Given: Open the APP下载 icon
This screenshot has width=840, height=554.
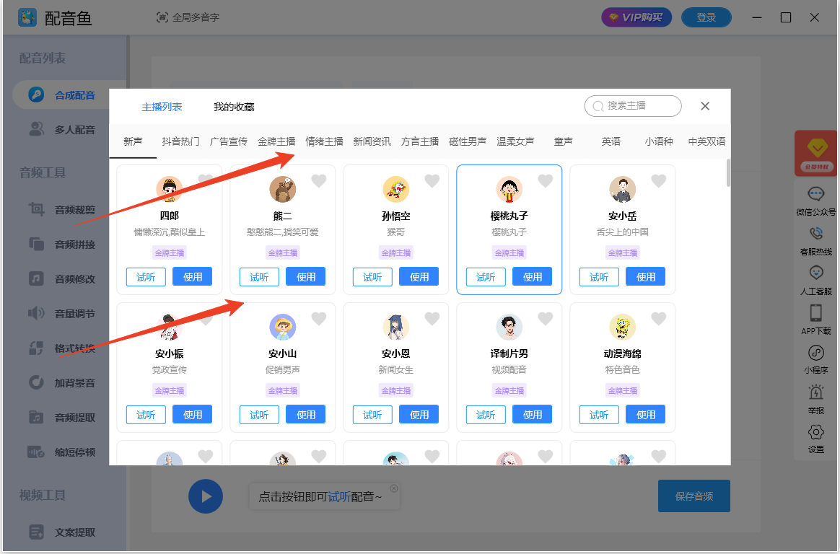Looking at the screenshot, I should tap(816, 312).
